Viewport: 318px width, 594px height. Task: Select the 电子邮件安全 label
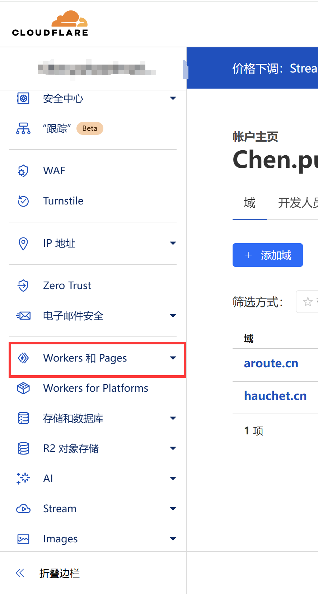[73, 316]
